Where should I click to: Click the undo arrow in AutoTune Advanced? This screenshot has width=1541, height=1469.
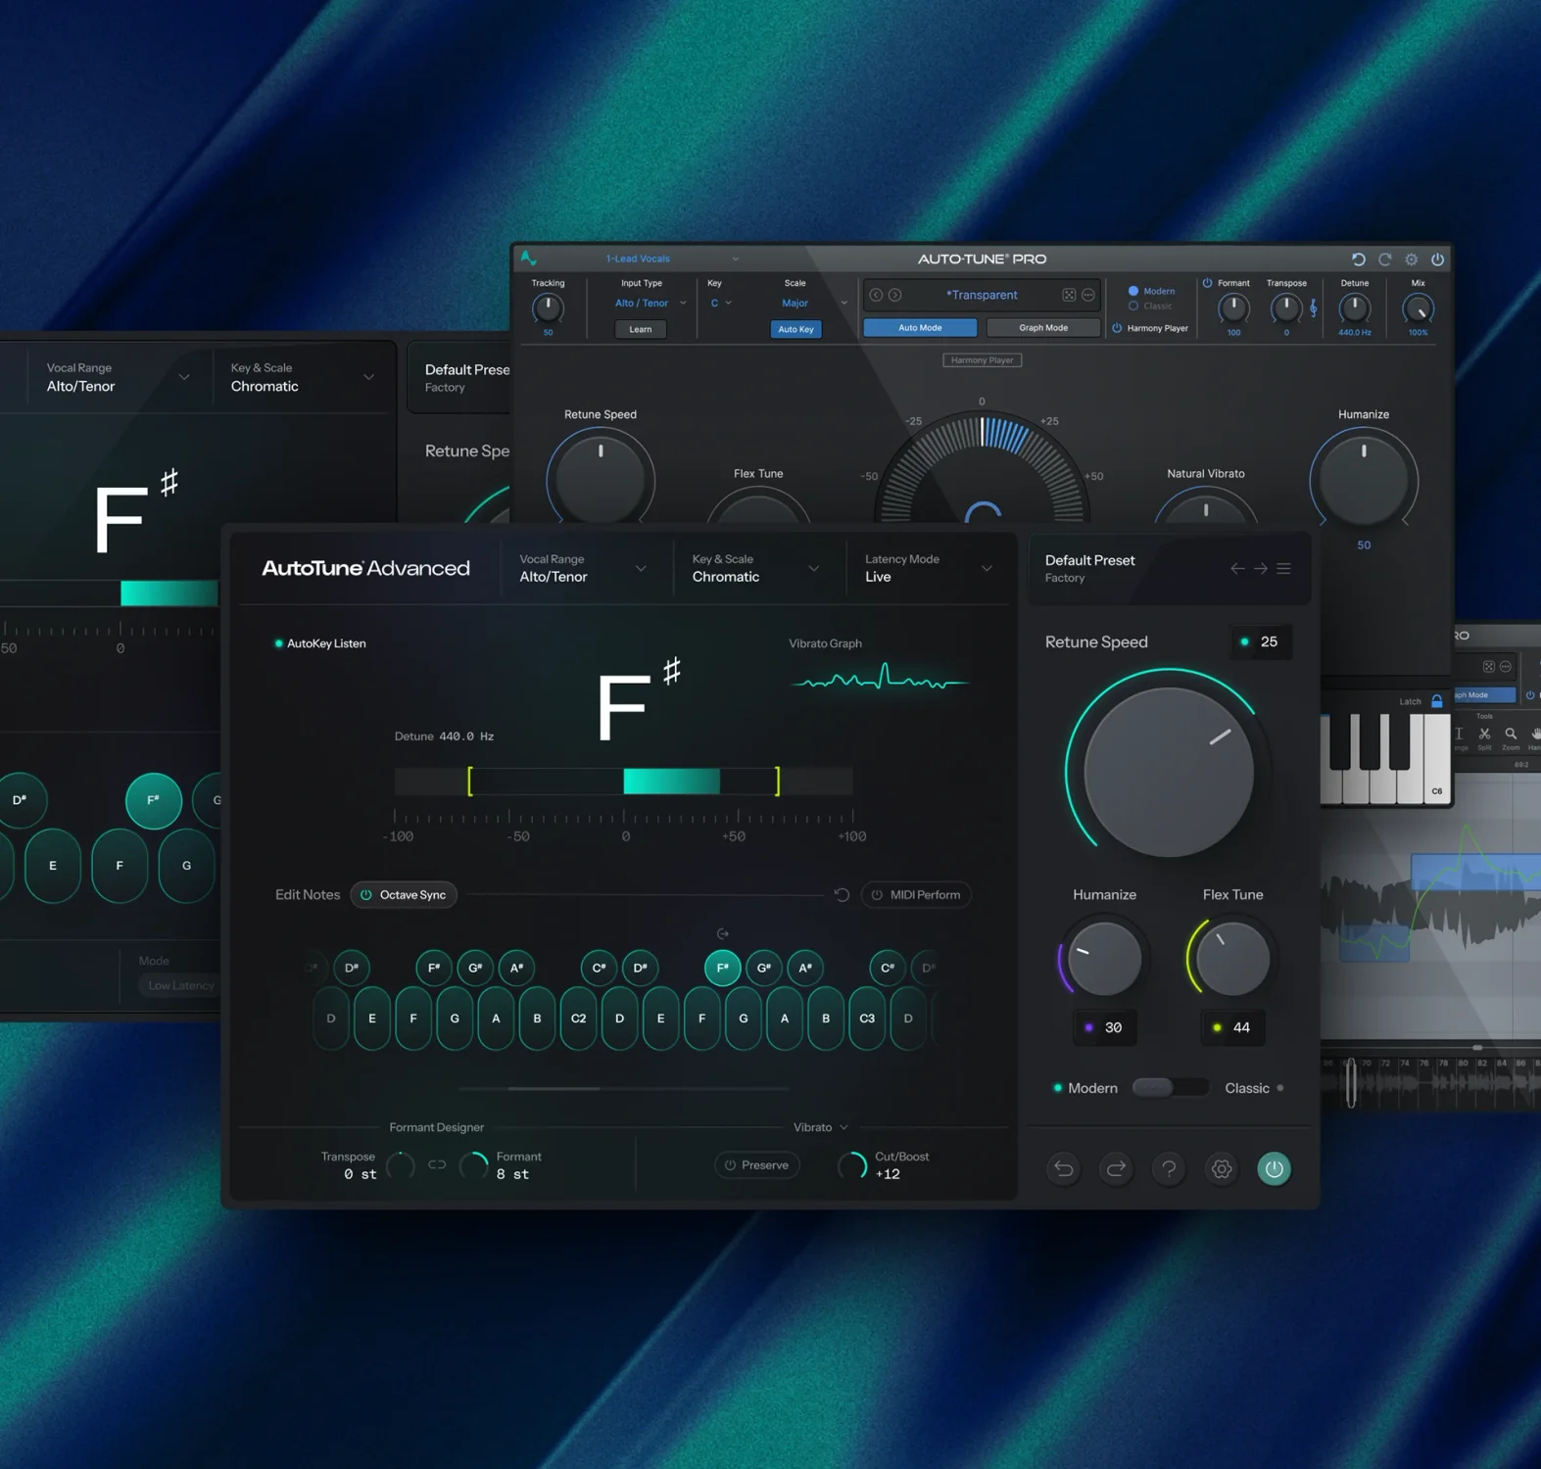pos(1063,1168)
